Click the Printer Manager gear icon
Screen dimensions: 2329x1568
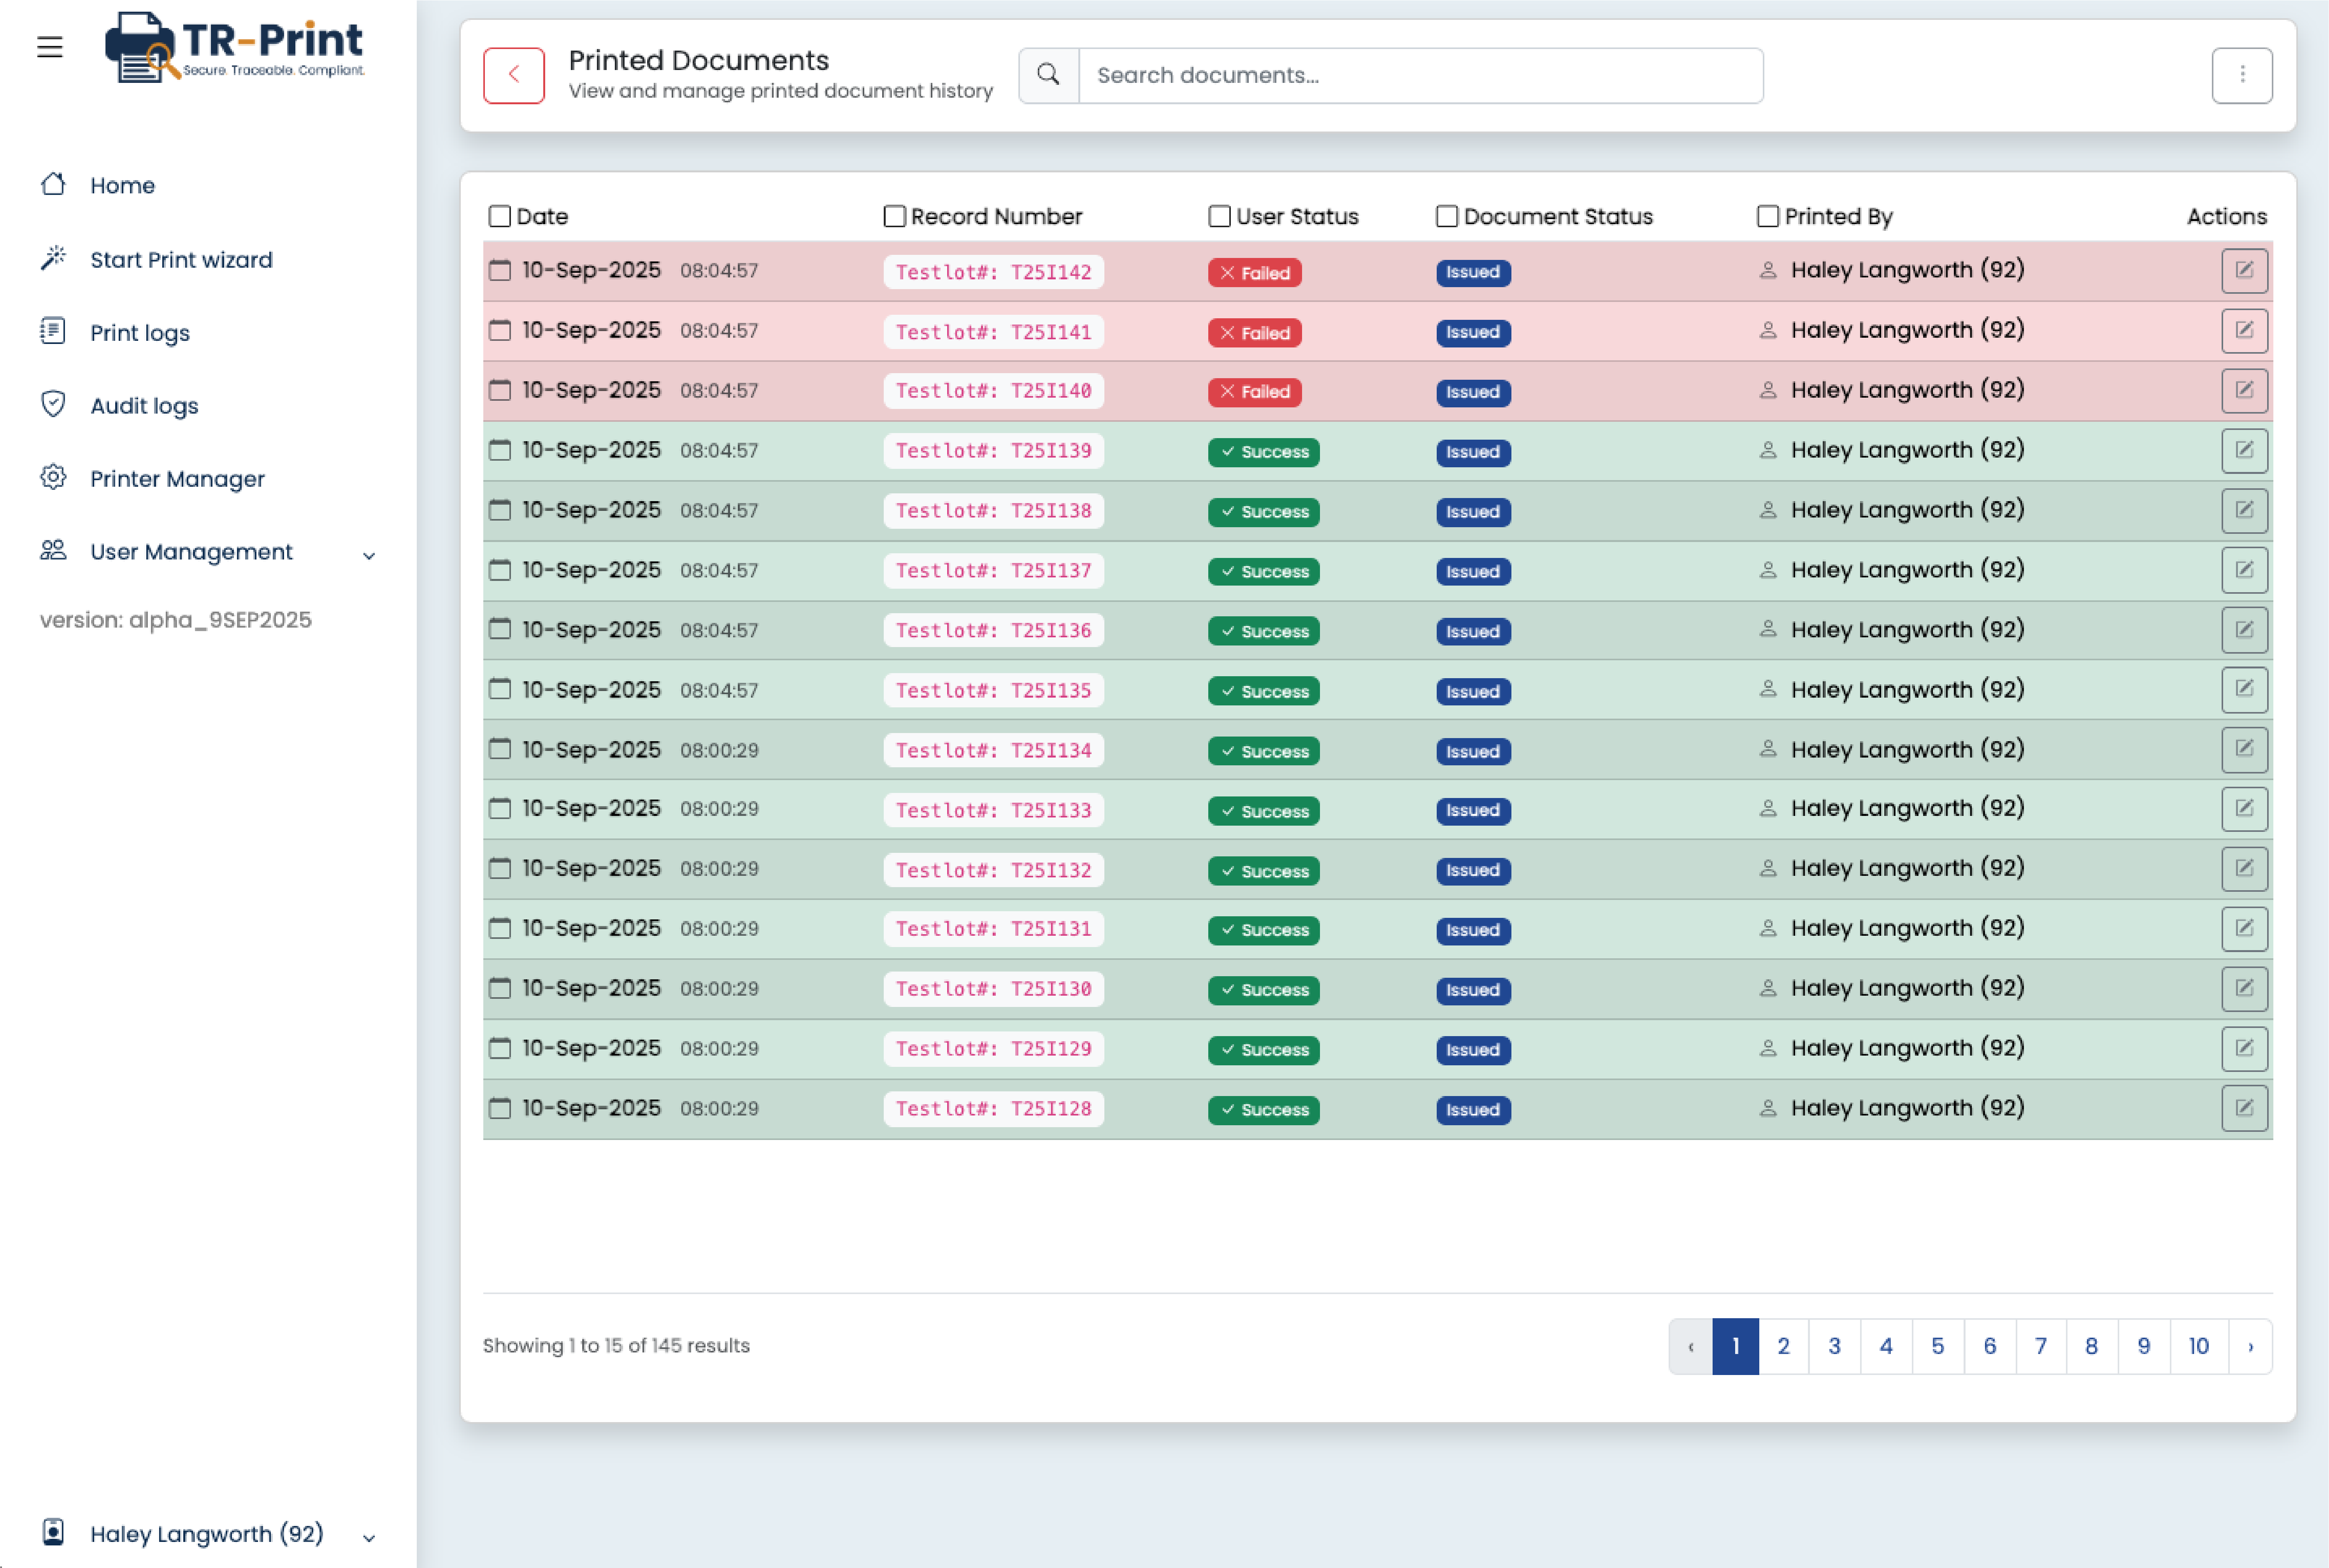tap(53, 478)
